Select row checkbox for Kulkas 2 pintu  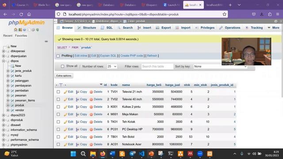pos(58,107)
